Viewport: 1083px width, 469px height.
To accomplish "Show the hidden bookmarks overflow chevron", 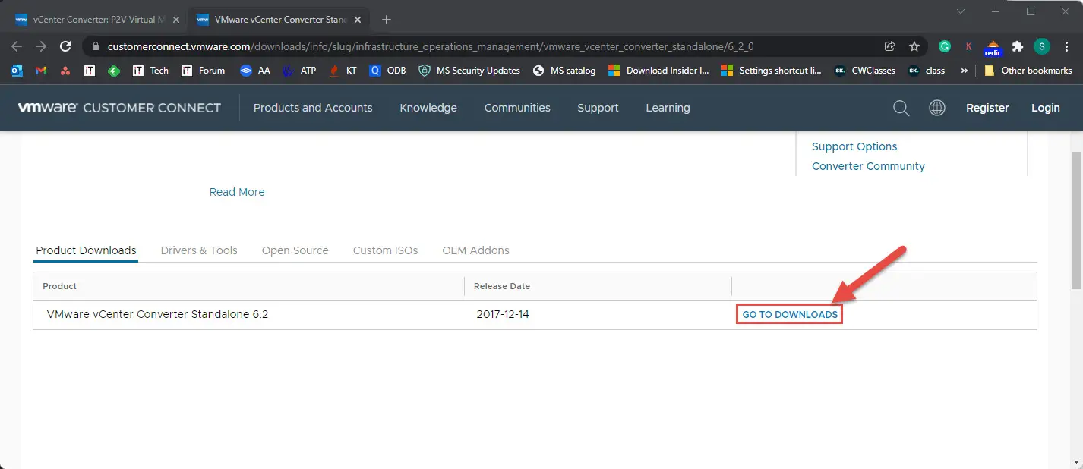I will coord(965,71).
